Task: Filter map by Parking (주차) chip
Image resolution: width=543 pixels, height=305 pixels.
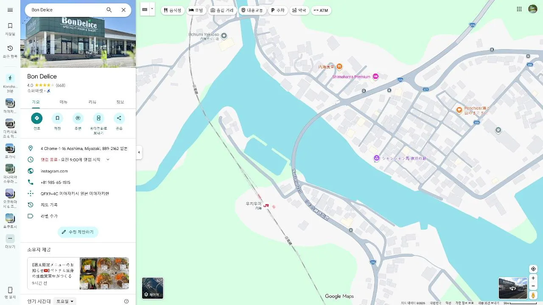Action: (278, 10)
